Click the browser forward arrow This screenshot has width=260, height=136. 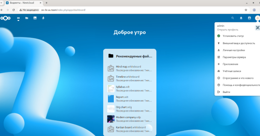7,10
